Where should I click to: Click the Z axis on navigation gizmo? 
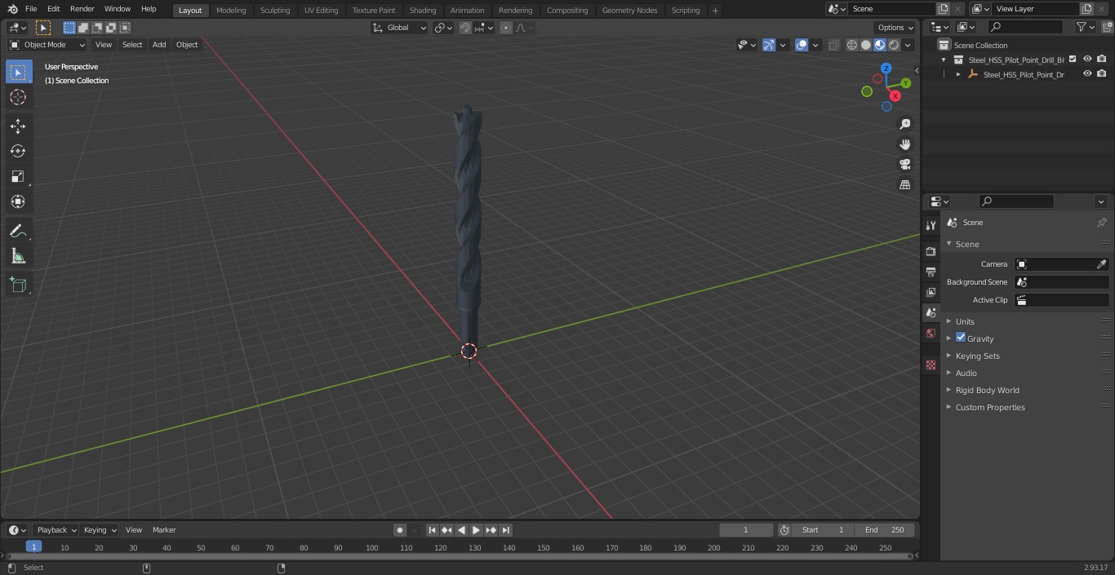click(886, 69)
